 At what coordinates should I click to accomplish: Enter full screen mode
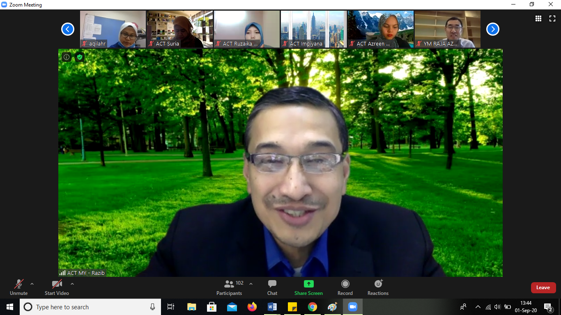[x=552, y=18]
